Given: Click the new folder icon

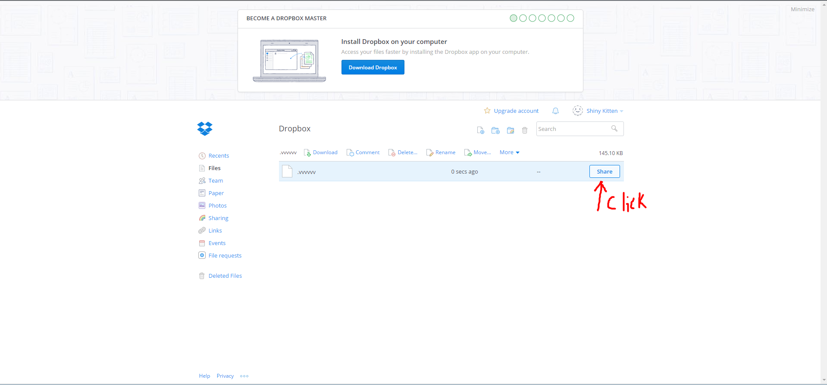Looking at the screenshot, I should (x=495, y=130).
